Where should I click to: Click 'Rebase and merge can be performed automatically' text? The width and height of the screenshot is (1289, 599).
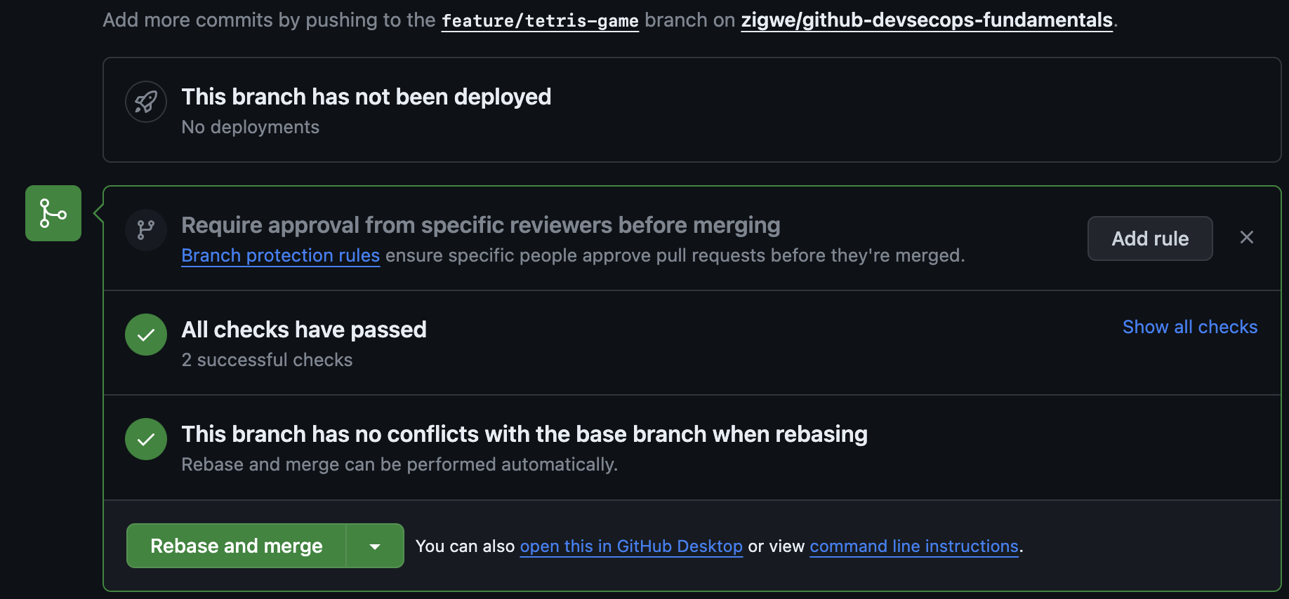pos(399,464)
